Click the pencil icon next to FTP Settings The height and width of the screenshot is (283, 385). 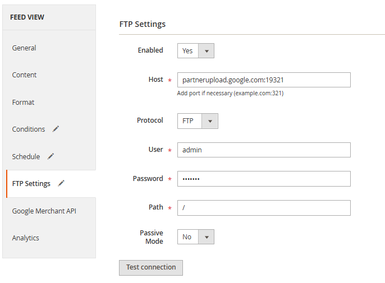pos(61,183)
